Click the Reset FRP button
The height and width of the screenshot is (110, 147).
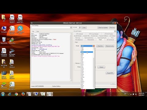point(110,73)
